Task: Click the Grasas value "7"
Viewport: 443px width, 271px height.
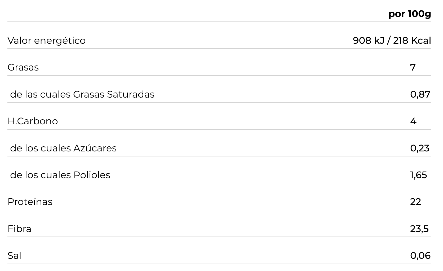Action: coord(413,67)
